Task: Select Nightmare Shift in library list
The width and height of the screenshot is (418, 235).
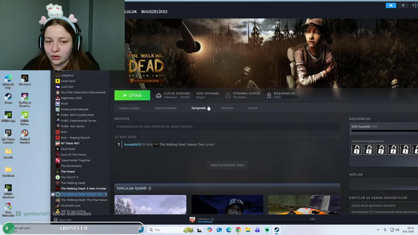Action: point(71,98)
